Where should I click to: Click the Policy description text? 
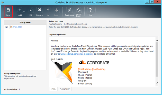pyautogui.click(x=20, y=77)
